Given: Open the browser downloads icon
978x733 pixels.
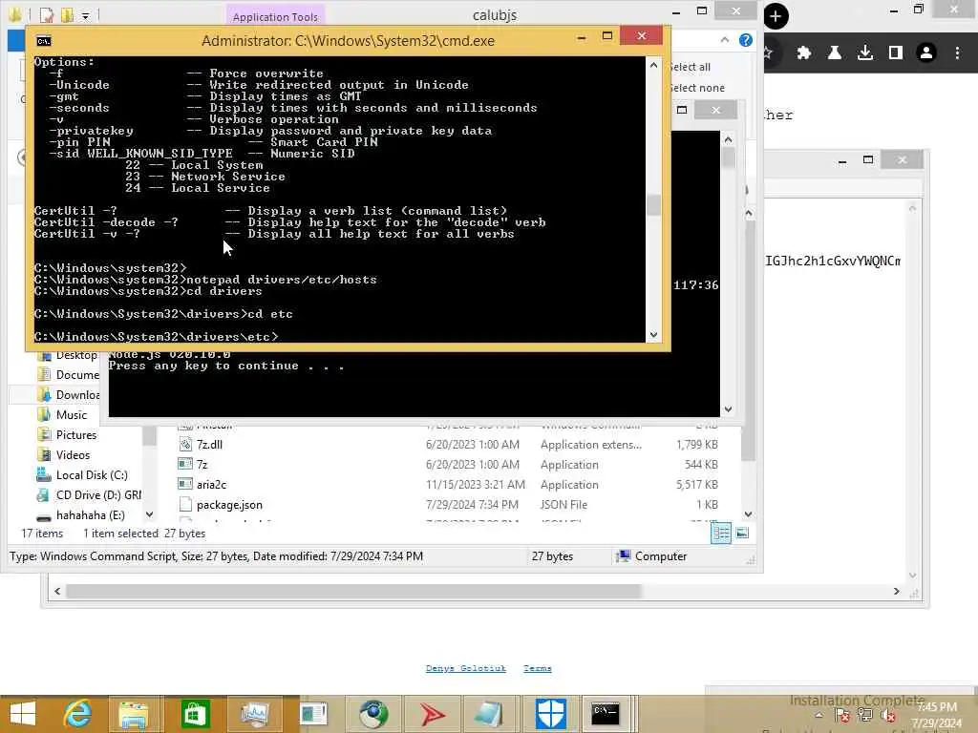Looking at the screenshot, I should pyautogui.click(x=865, y=53).
